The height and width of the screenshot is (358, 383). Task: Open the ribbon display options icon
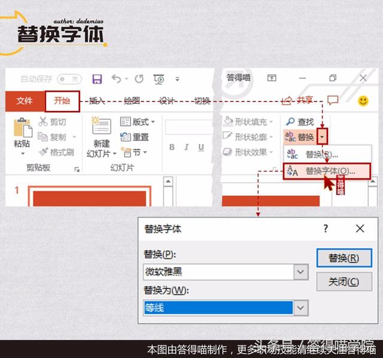coord(272,78)
